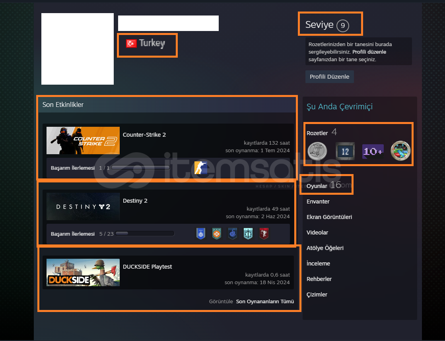The image size is (445, 341).
Task: Open the DUCKSIDE Playtest game banner
Action: pyautogui.click(x=83, y=272)
